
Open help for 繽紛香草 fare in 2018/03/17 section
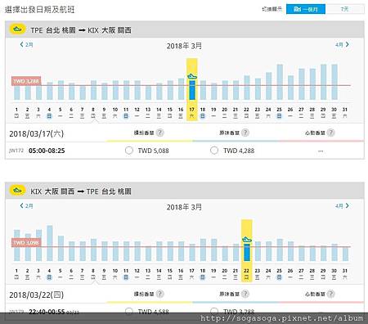pos(160,133)
